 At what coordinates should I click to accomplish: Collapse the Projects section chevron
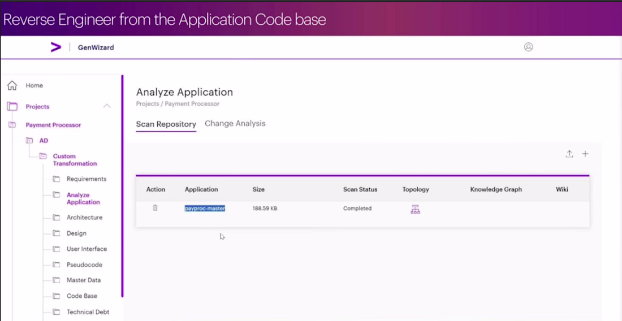[107, 106]
